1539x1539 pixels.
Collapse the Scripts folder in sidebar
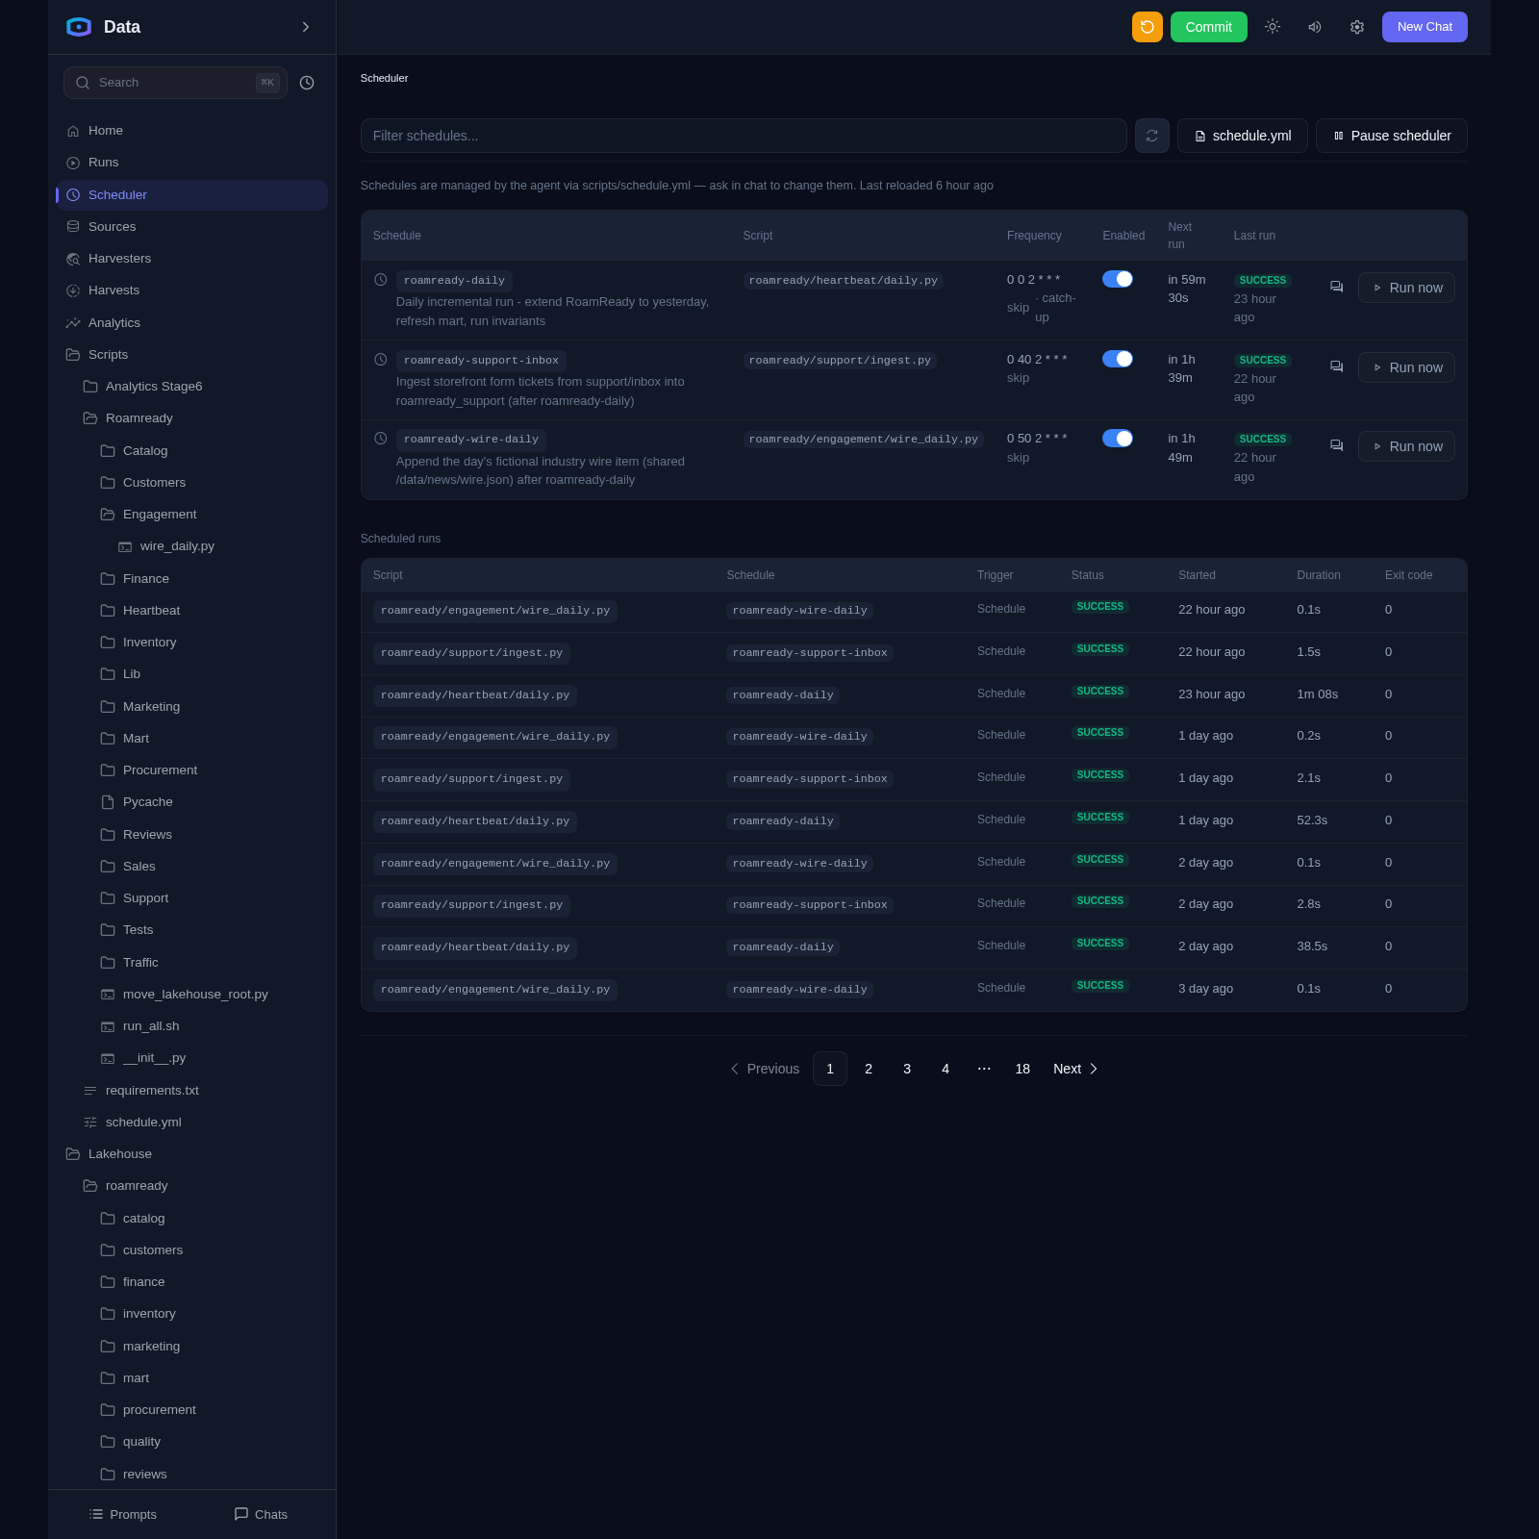[x=191, y=355]
